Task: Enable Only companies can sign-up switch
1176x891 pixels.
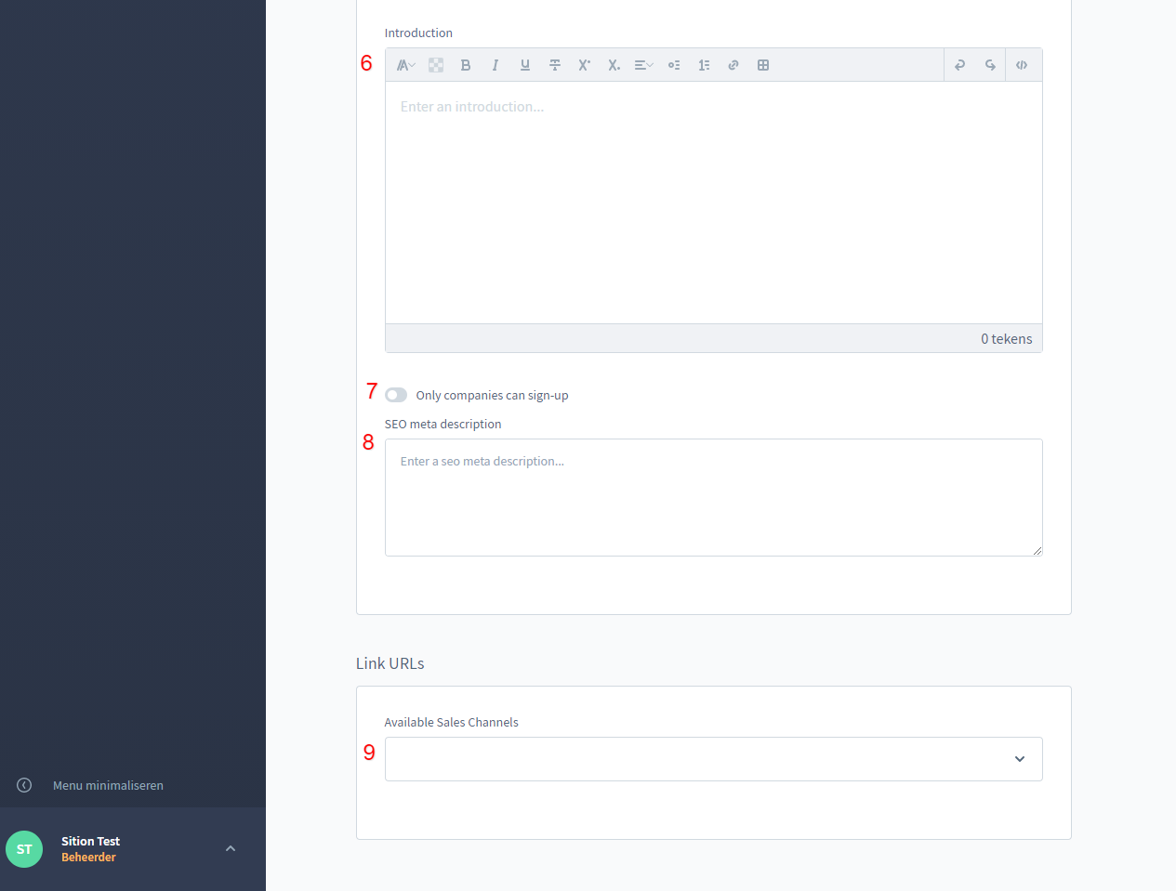Action: click(x=396, y=395)
